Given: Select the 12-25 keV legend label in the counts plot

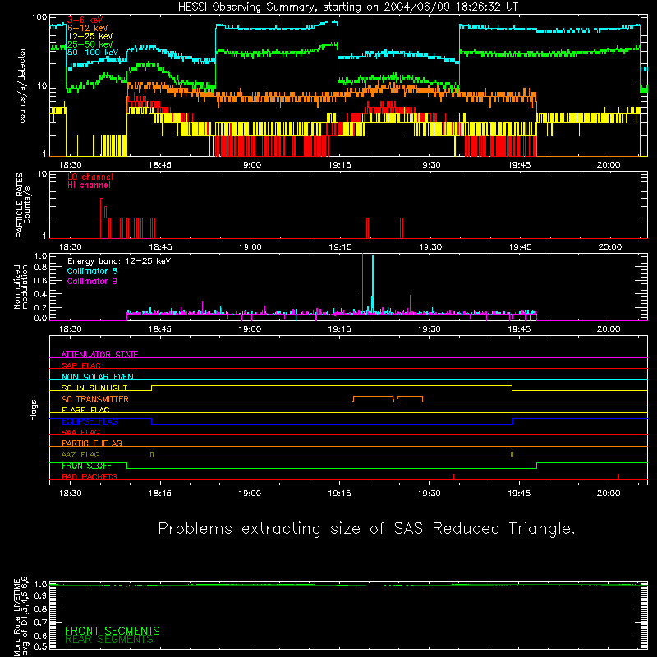Looking at the screenshot, I should pos(90,36).
